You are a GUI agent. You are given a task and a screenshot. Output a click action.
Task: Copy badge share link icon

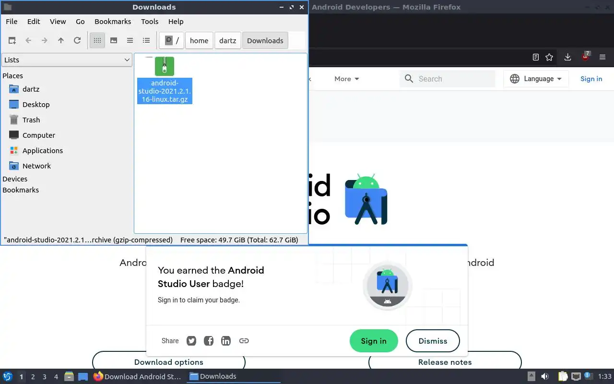[244, 341]
